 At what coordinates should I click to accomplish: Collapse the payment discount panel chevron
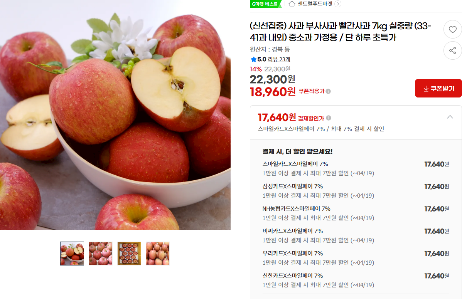pyautogui.click(x=450, y=117)
